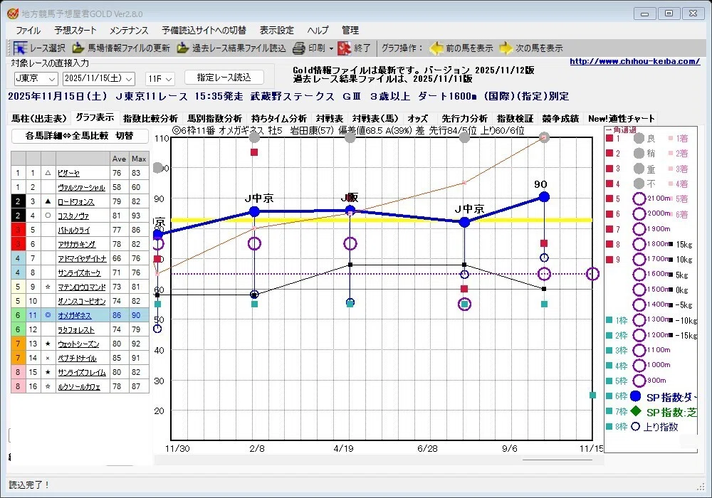Select horse ビダーヤ in the list
This screenshot has width=712, height=498.
pos(68,173)
